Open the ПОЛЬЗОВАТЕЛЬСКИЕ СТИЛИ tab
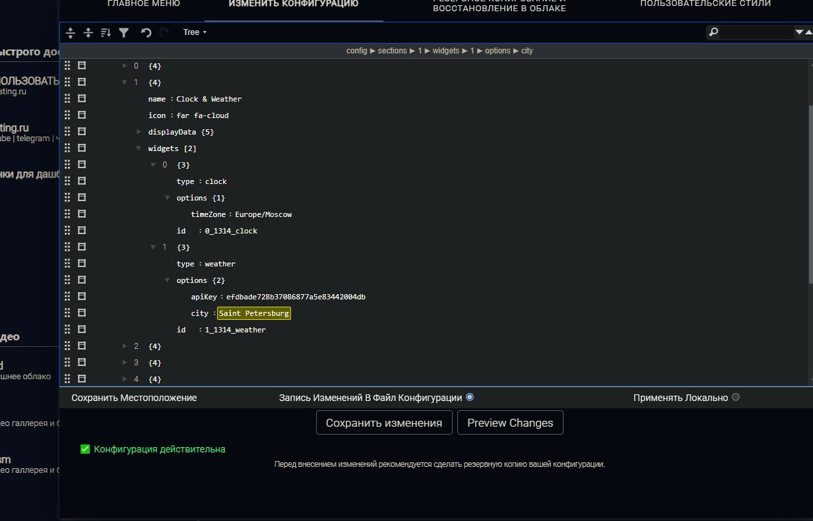This screenshot has height=521, width=813. (x=705, y=3)
